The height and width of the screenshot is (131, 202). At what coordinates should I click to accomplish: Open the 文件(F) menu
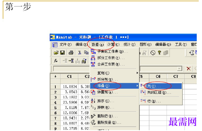[66, 45]
